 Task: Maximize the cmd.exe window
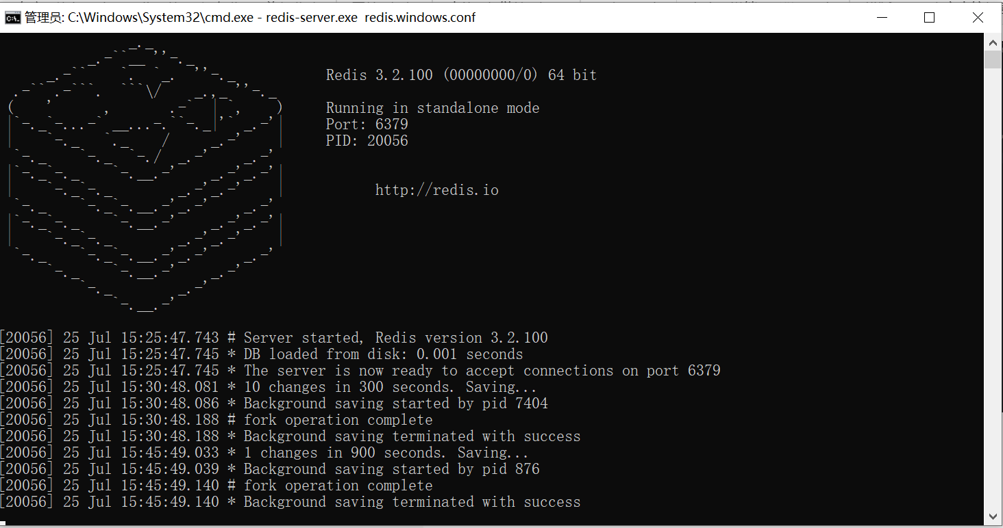coord(929,18)
